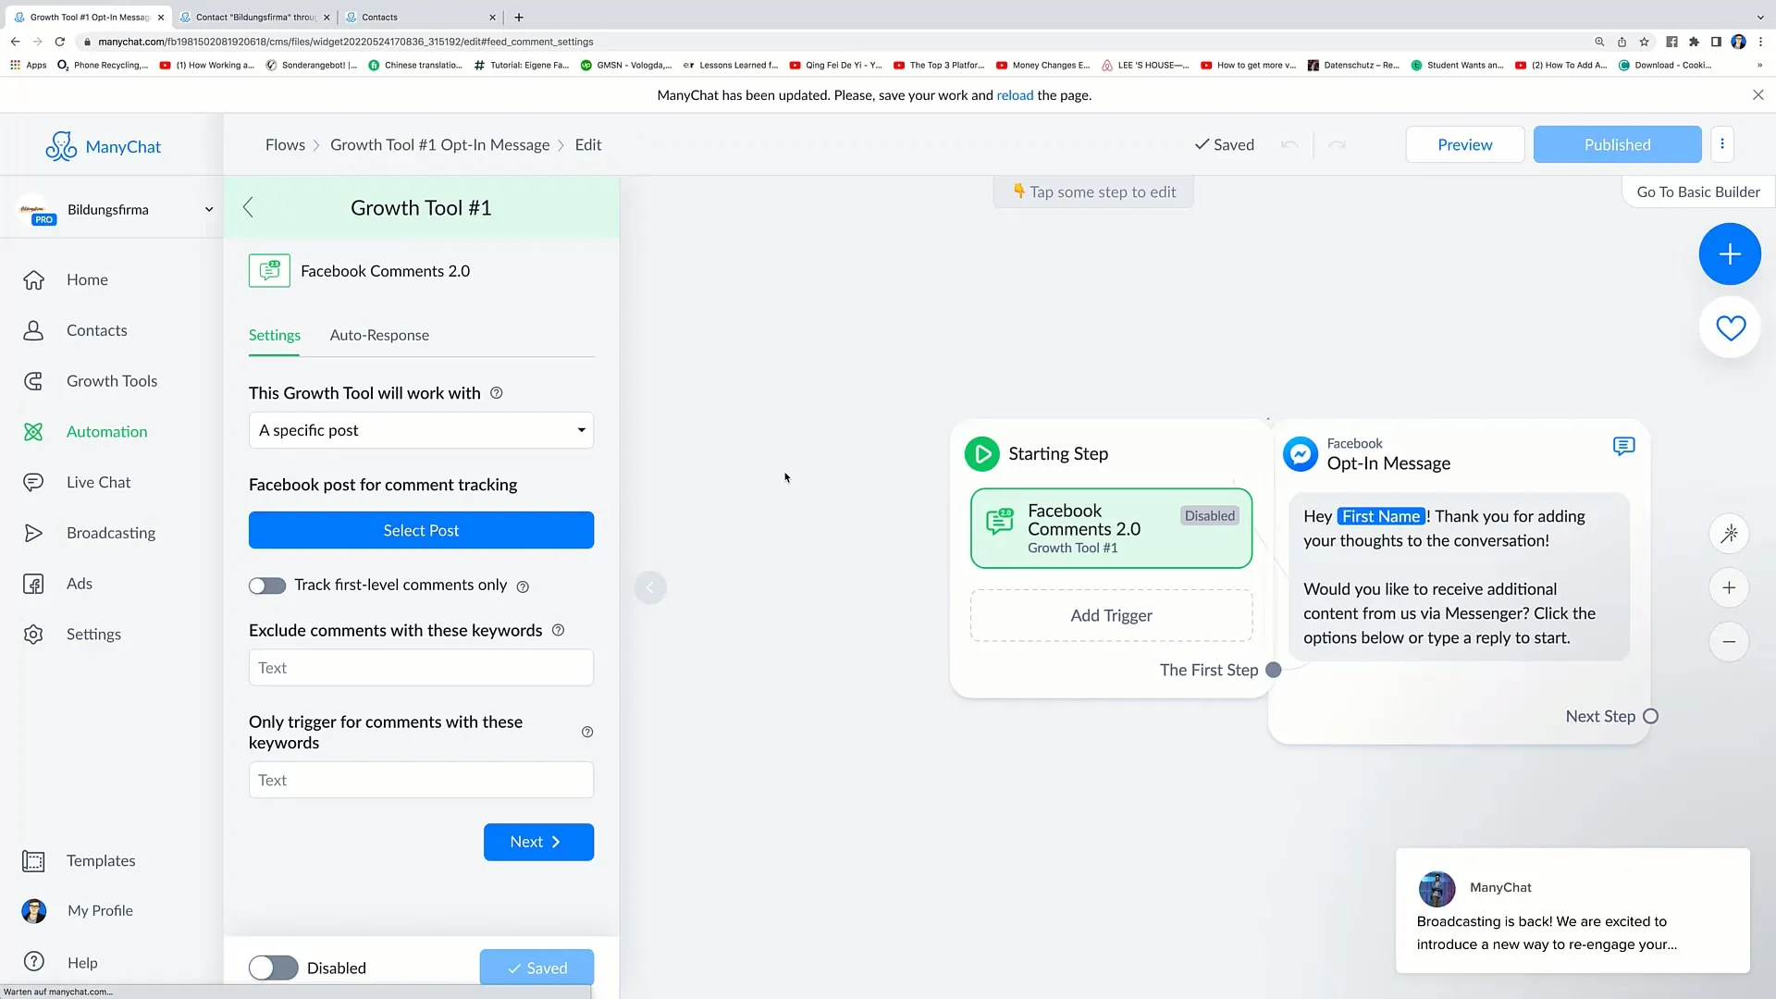Viewport: 1776px width, 999px height.
Task: Click the Messenger icon on Opt-In Message
Action: [x=1300, y=454]
